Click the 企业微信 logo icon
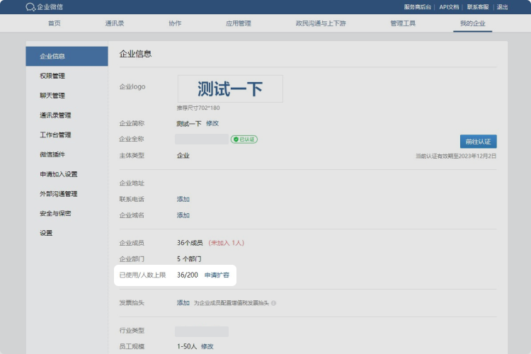The width and height of the screenshot is (531, 354). 30,7
